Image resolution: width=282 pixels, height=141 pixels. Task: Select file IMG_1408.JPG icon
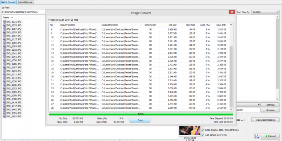pos(5,99)
